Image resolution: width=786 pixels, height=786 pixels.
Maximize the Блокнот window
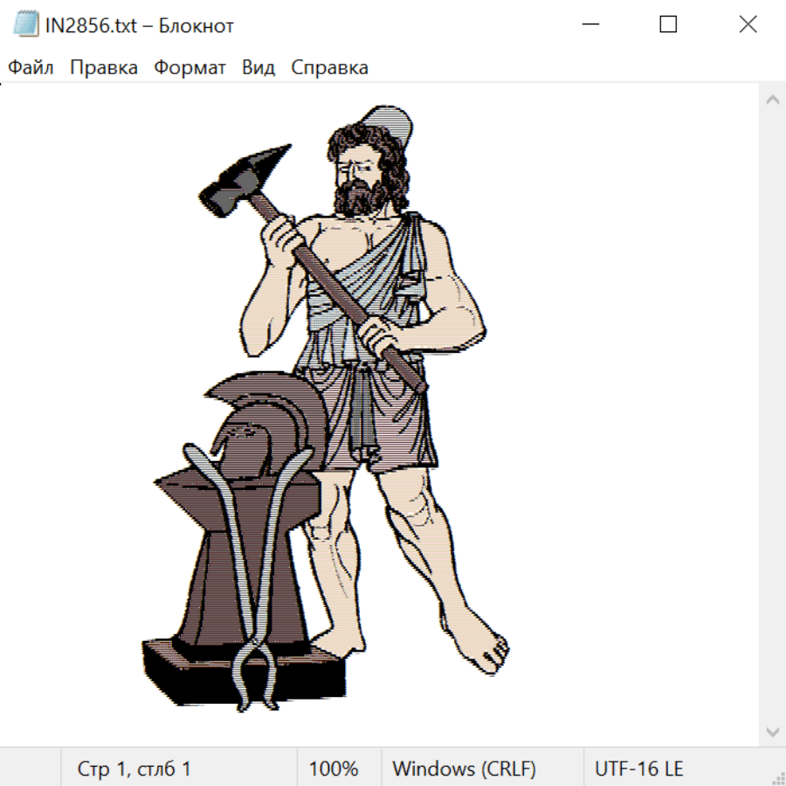tap(668, 25)
